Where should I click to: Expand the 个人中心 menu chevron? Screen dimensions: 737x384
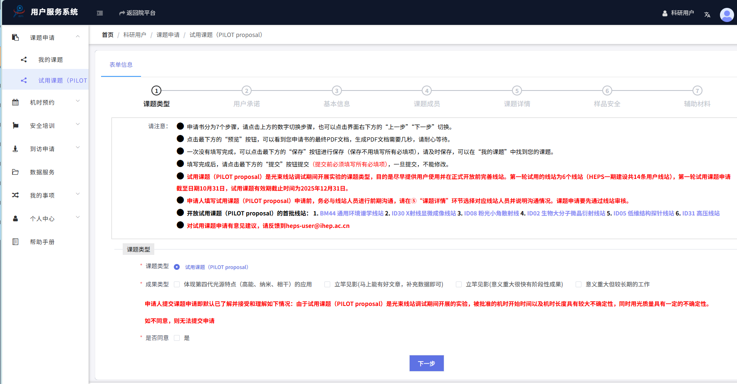point(78,218)
